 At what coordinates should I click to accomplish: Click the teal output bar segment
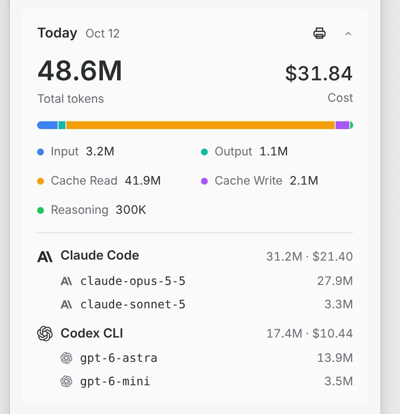coord(62,125)
